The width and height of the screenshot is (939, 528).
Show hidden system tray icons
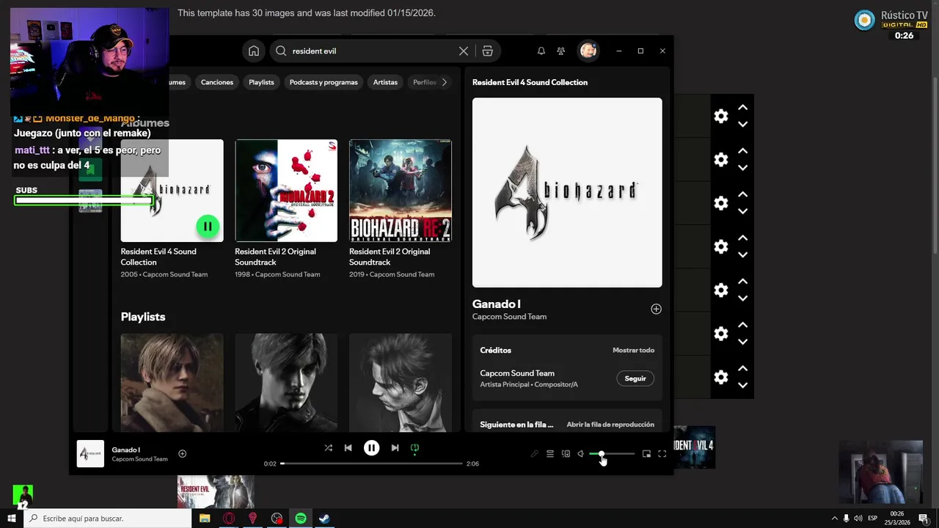[834, 518]
